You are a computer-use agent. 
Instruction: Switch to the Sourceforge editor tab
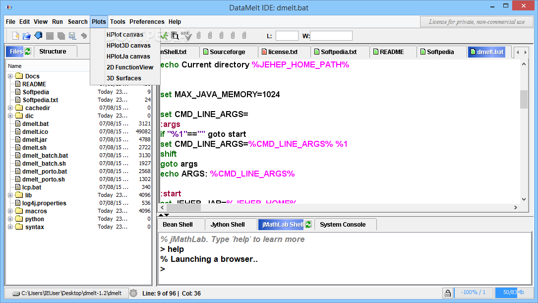[x=228, y=52]
